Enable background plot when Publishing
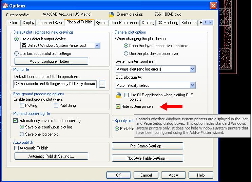 click(x=56, y=105)
